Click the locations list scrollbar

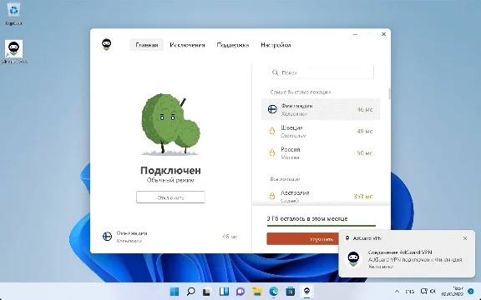pos(389,93)
